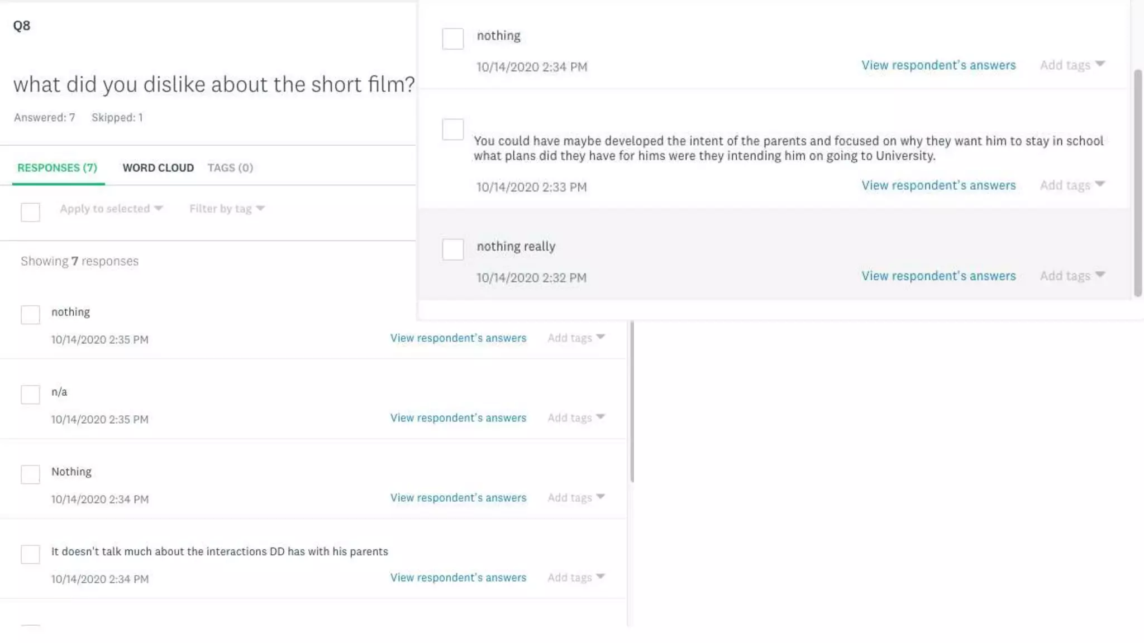The height and width of the screenshot is (643, 1144).
Task: Open 'Apply to selected' dropdown
Action: tap(111, 209)
